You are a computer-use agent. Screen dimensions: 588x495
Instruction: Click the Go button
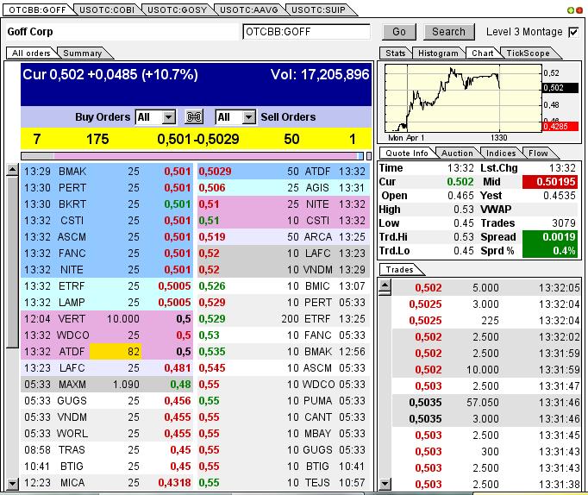click(x=399, y=32)
